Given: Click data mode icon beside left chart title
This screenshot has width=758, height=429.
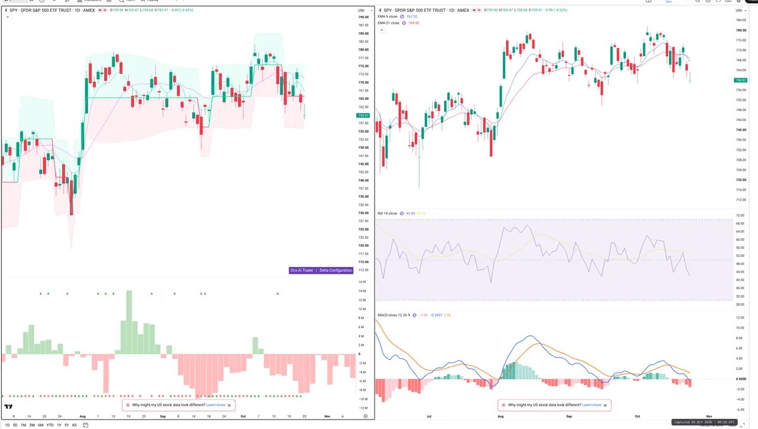Looking at the screenshot, I should pyautogui.click(x=105, y=10).
